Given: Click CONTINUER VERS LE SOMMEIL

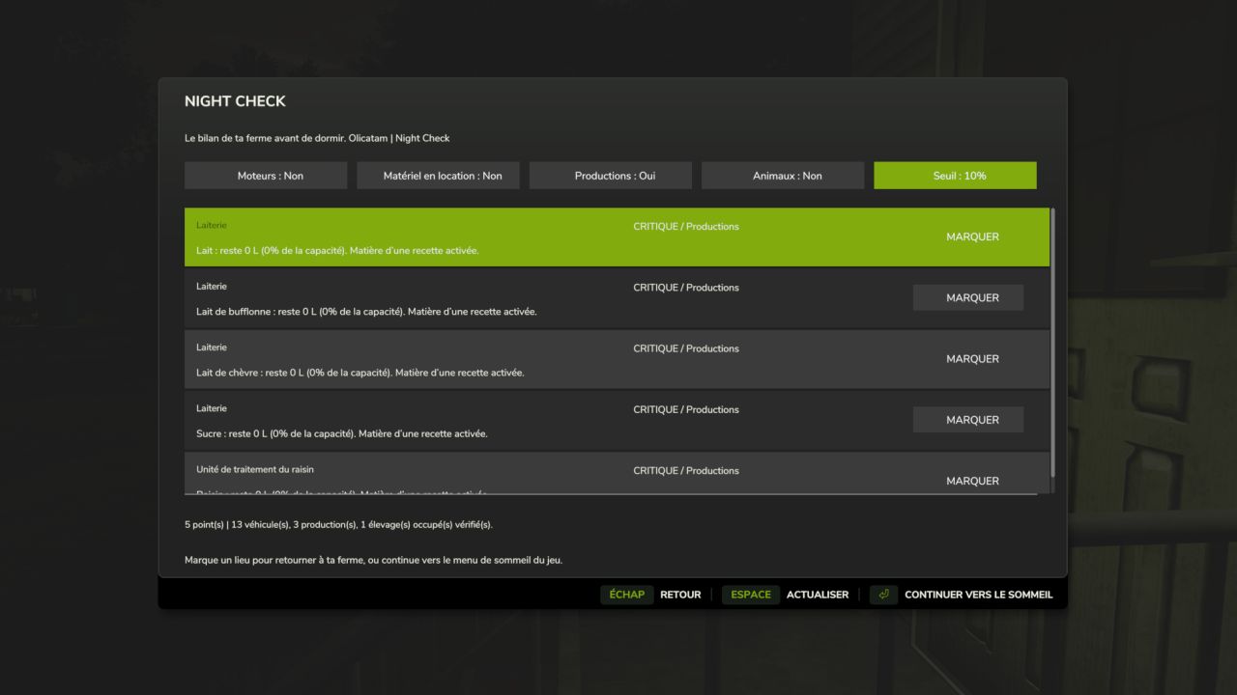Looking at the screenshot, I should click(x=979, y=595).
